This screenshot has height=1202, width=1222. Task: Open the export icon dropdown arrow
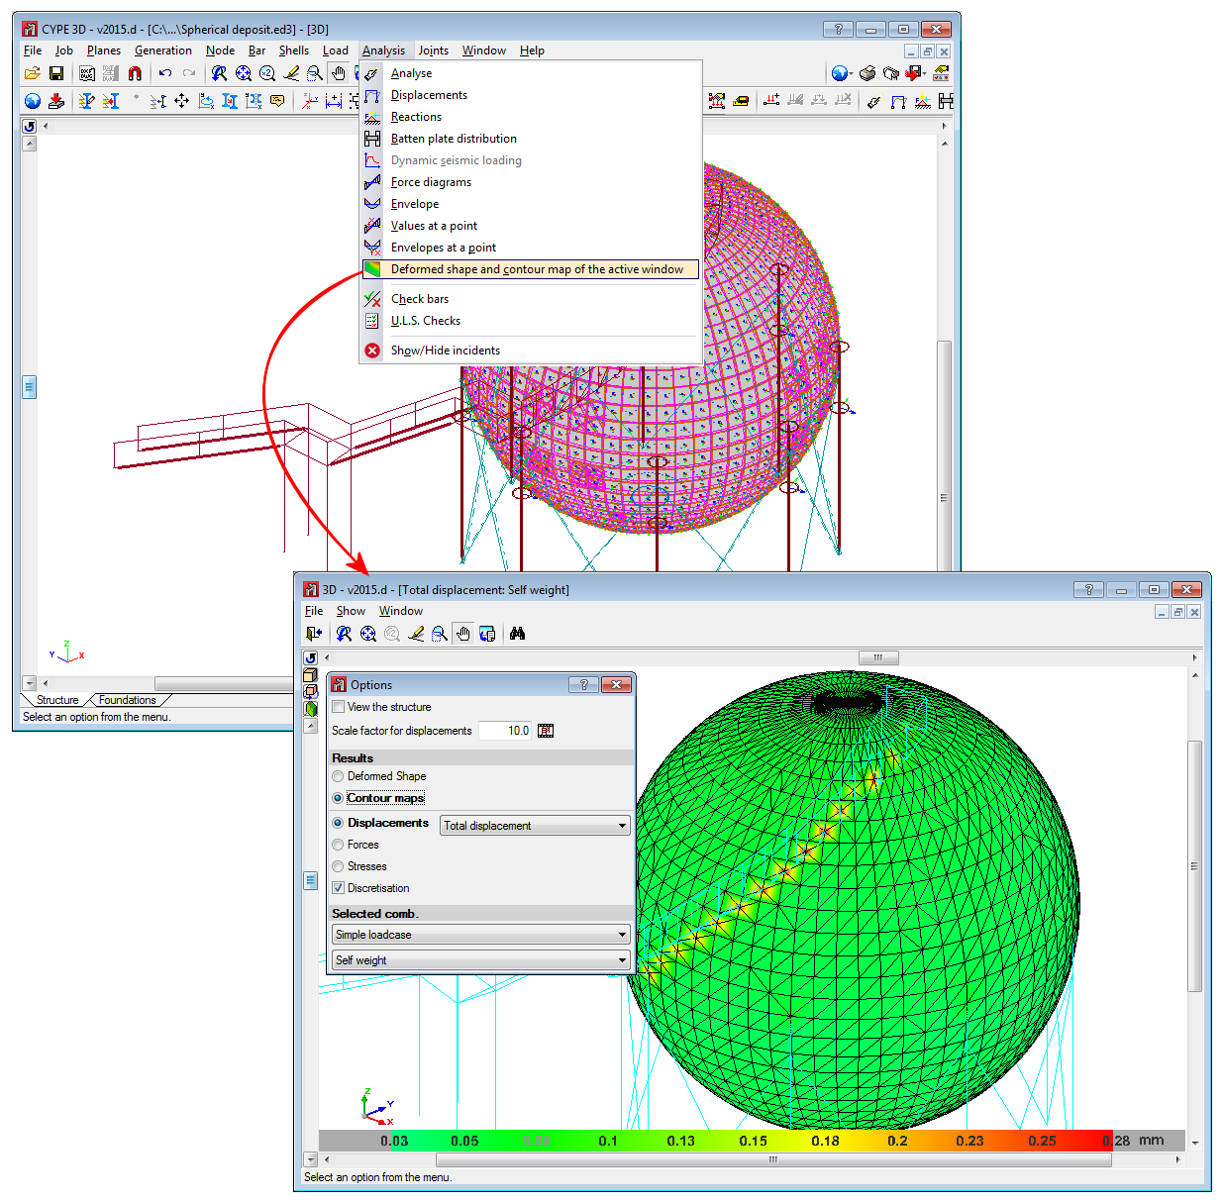pos(924,74)
